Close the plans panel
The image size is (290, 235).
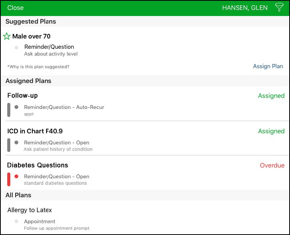(15, 8)
